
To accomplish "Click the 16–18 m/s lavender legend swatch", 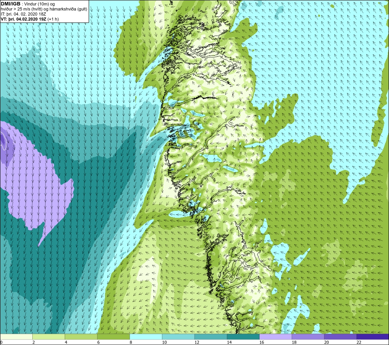I will pyautogui.click(x=275, y=336).
